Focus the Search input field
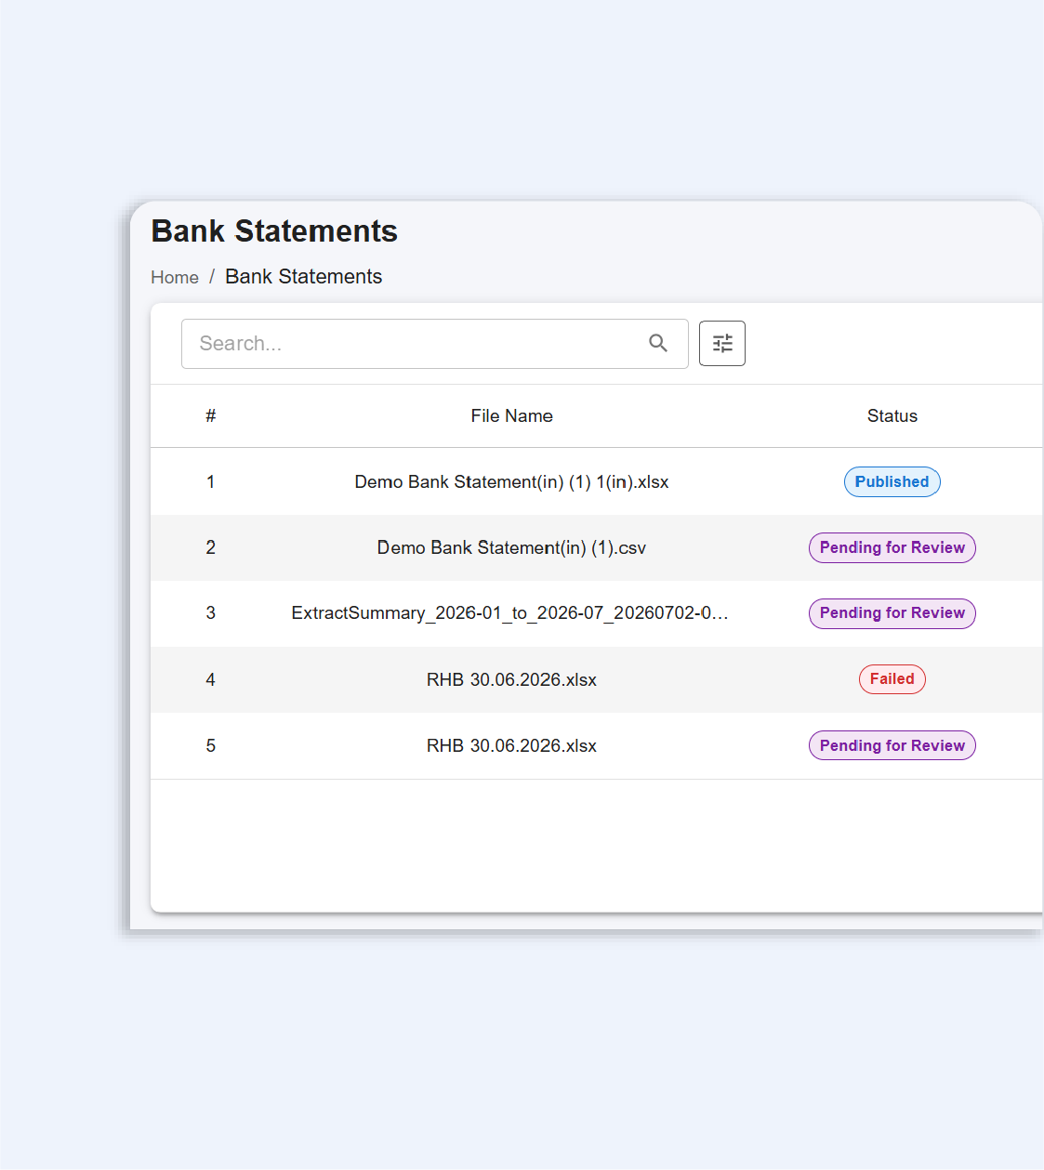This screenshot has width=1044, height=1170. pos(434,344)
